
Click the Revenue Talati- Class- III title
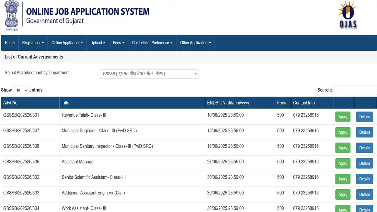pos(84,115)
